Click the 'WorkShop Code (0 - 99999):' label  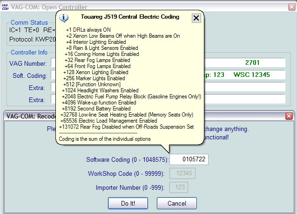pyautogui.click(x=126, y=173)
